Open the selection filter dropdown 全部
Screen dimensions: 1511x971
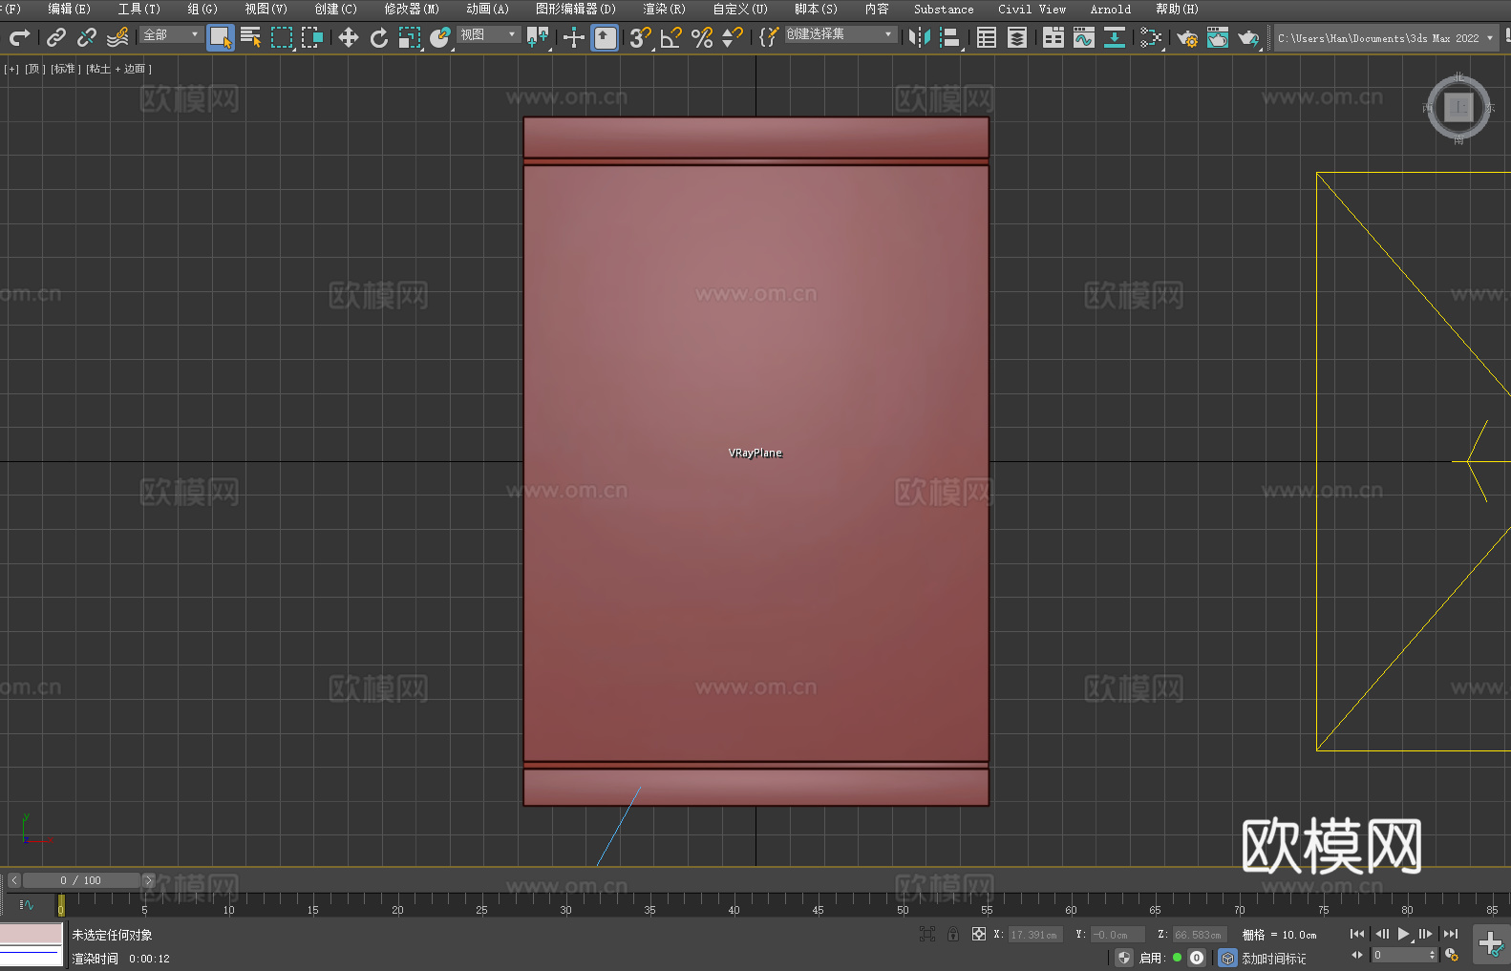(x=171, y=34)
